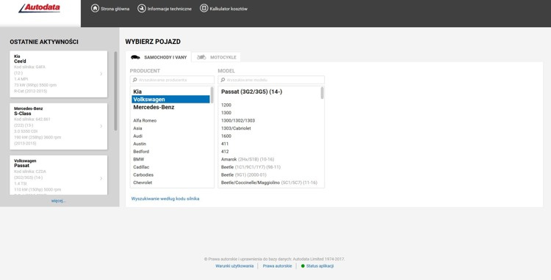The width and height of the screenshot is (551, 280).
Task: Click the producer list scrollbar
Action: coord(212,95)
